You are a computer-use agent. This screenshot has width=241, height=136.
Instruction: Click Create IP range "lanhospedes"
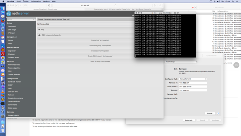pos(100,61)
